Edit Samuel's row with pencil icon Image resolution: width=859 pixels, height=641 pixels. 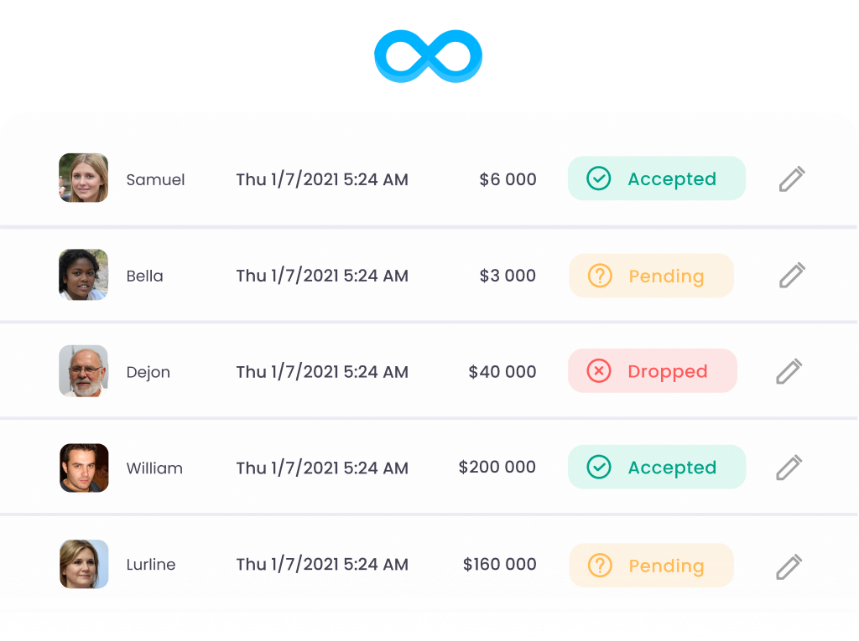click(791, 178)
